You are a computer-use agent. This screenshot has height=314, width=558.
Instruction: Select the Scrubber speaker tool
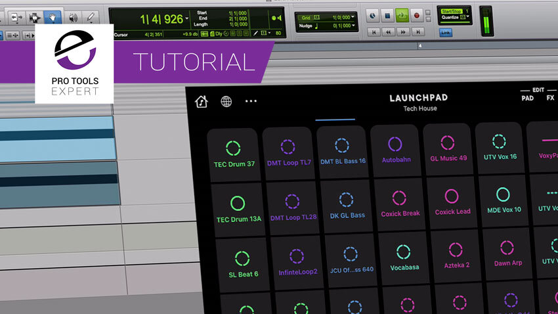tap(73, 17)
